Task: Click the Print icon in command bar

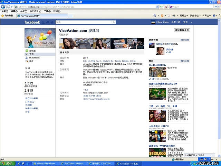Action: 174,16
